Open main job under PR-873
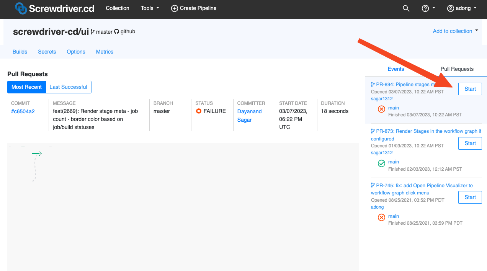The image size is (487, 271). (394, 162)
